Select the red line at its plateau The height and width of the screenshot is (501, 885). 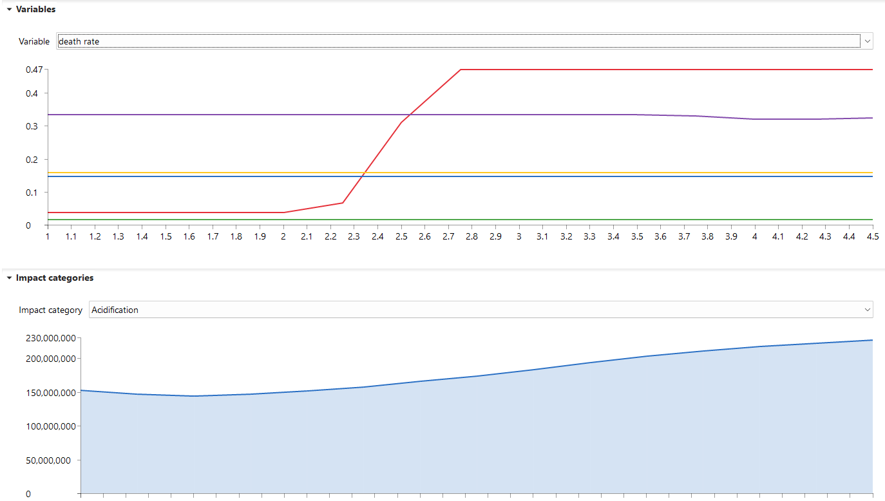tap(644, 70)
